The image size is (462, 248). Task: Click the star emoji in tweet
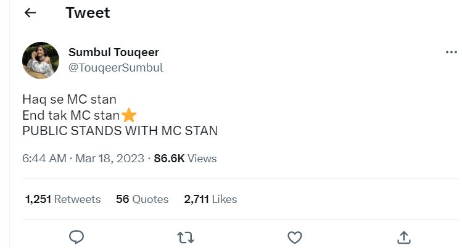(x=129, y=115)
